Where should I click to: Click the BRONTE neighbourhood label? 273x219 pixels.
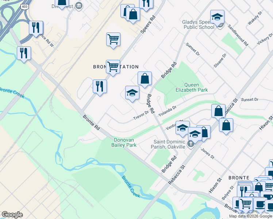(239, 178)
